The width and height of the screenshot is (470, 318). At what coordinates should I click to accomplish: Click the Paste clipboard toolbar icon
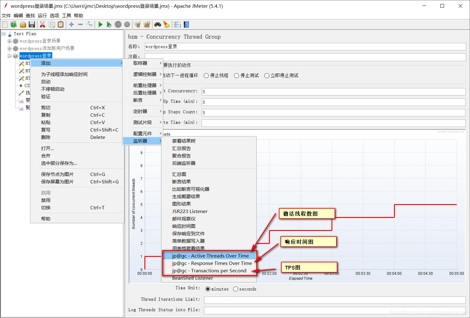pos(61,24)
